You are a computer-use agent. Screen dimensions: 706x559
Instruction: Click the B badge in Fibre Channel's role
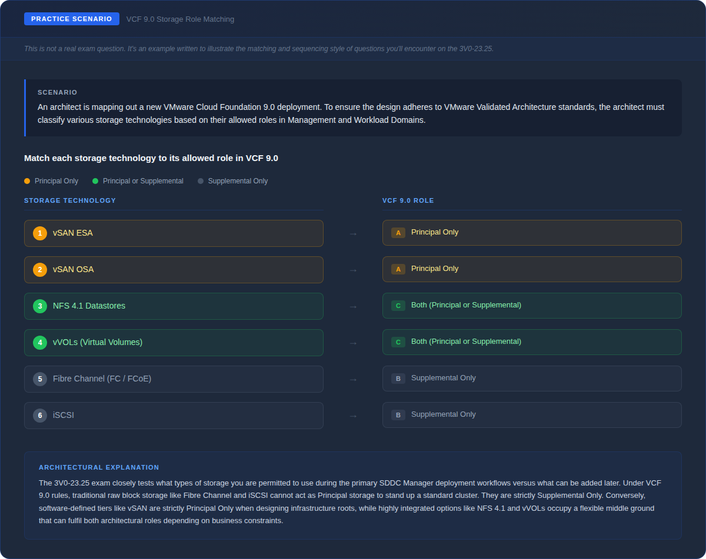pos(398,379)
